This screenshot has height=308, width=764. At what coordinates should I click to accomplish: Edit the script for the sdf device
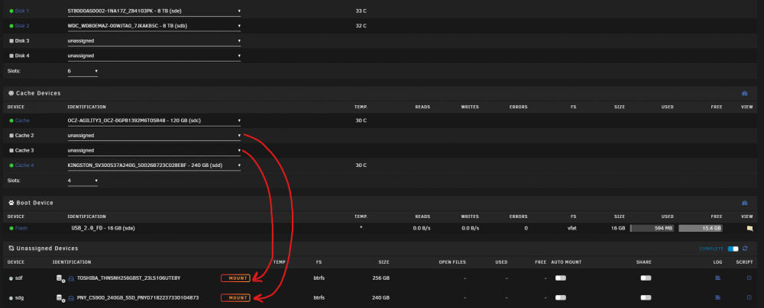click(749, 278)
